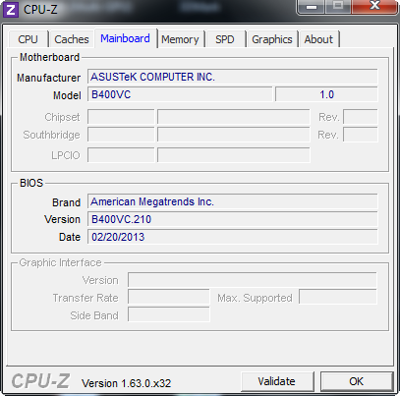This screenshot has width=400, height=396.
Task: Click the Model field B400VC
Action: point(180,94)
